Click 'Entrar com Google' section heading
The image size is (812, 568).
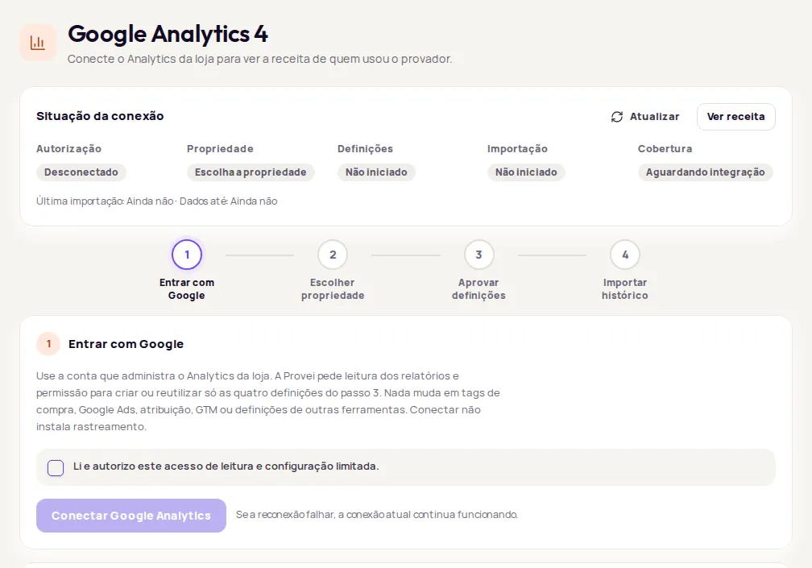click(x=126, y=344)
